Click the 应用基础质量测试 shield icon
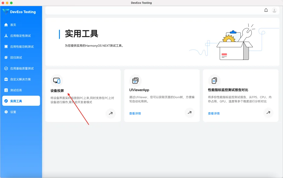283x178 pixels. pyautogui.click(x=6, y=68)
